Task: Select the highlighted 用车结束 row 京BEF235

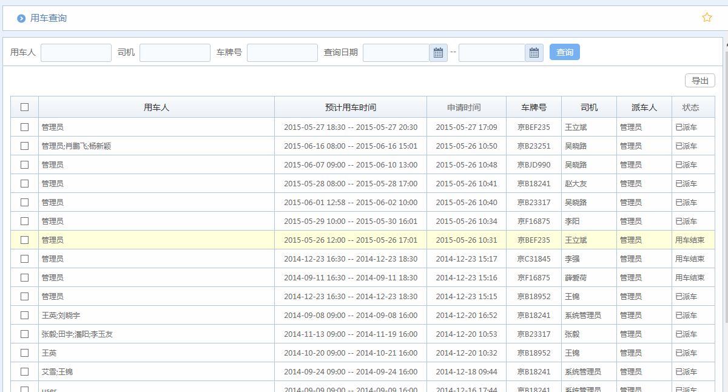Action: click(24, 240)
